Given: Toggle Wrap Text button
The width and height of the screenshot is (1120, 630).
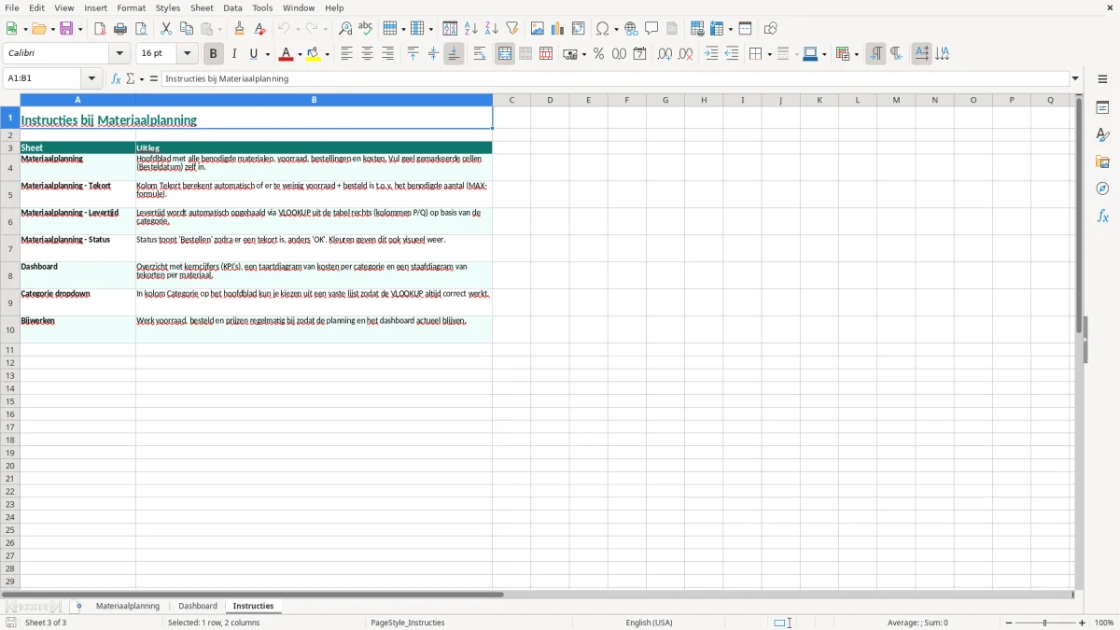Looking at the screenshot, I should (480, 54).
